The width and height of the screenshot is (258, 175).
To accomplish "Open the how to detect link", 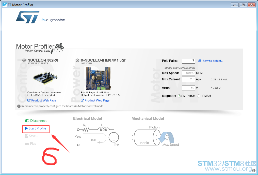I will point(213,61).
